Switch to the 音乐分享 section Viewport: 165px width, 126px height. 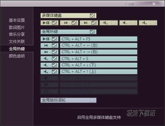(17, 34)
